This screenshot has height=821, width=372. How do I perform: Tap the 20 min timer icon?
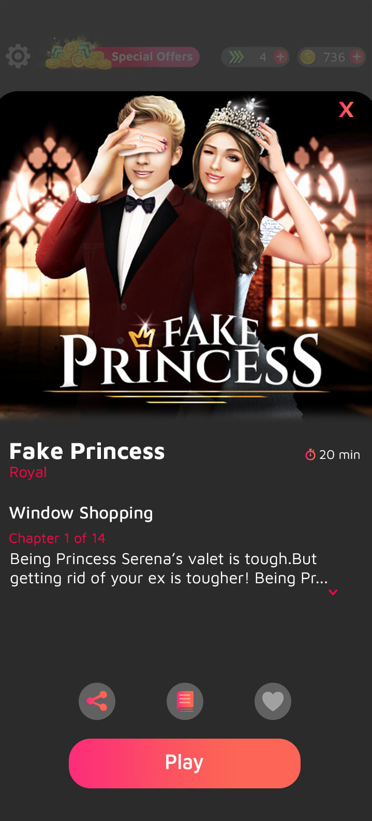[310, 454]
